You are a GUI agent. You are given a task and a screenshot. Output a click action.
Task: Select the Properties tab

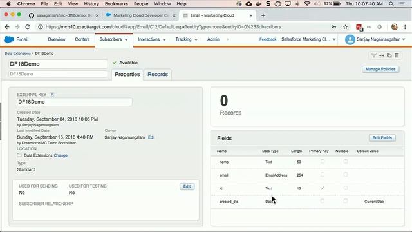127,75
